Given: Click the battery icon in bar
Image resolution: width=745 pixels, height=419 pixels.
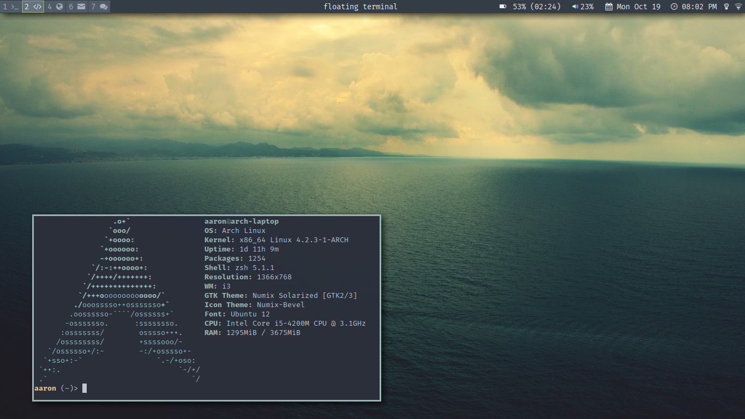Looking at the screenshot, I should click(x=503, y=7).
